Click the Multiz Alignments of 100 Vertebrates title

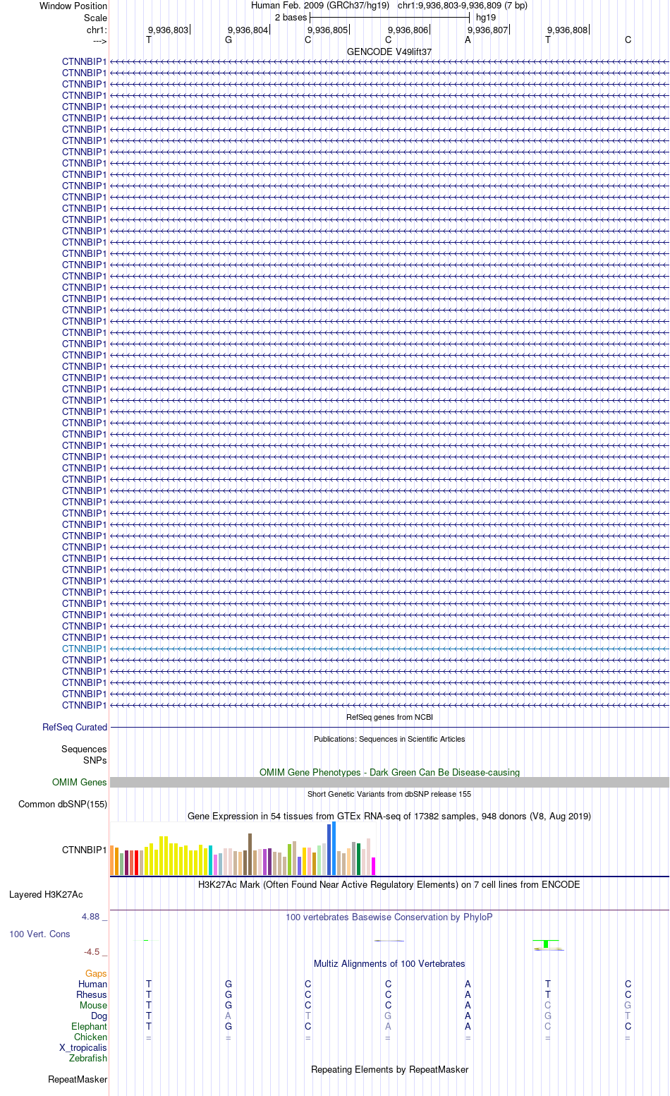[389, 963]
